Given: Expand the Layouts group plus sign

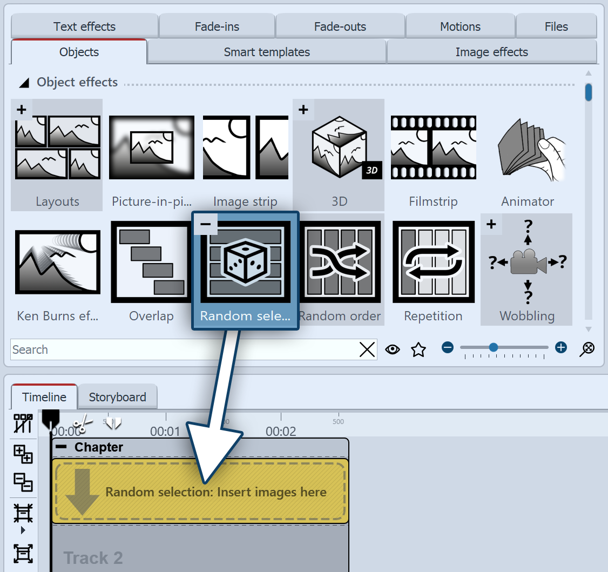Looking at the screenshot, I should [x=21, y=110].
